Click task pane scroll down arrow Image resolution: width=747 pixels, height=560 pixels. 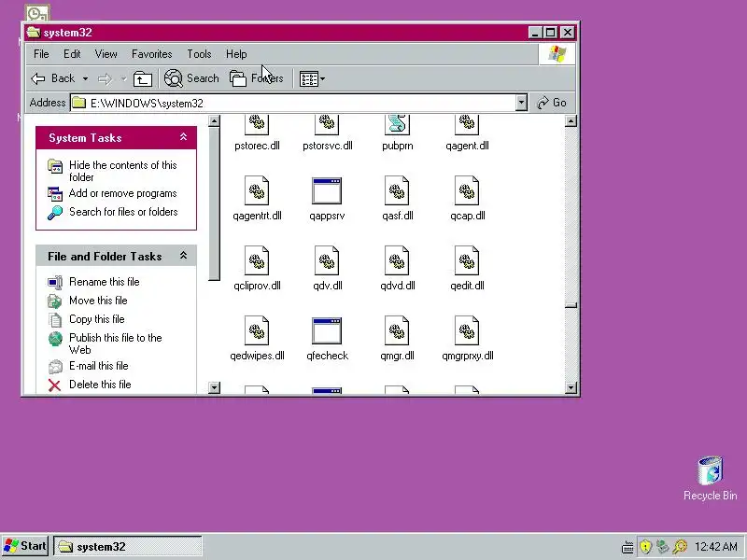pos(215,387)
